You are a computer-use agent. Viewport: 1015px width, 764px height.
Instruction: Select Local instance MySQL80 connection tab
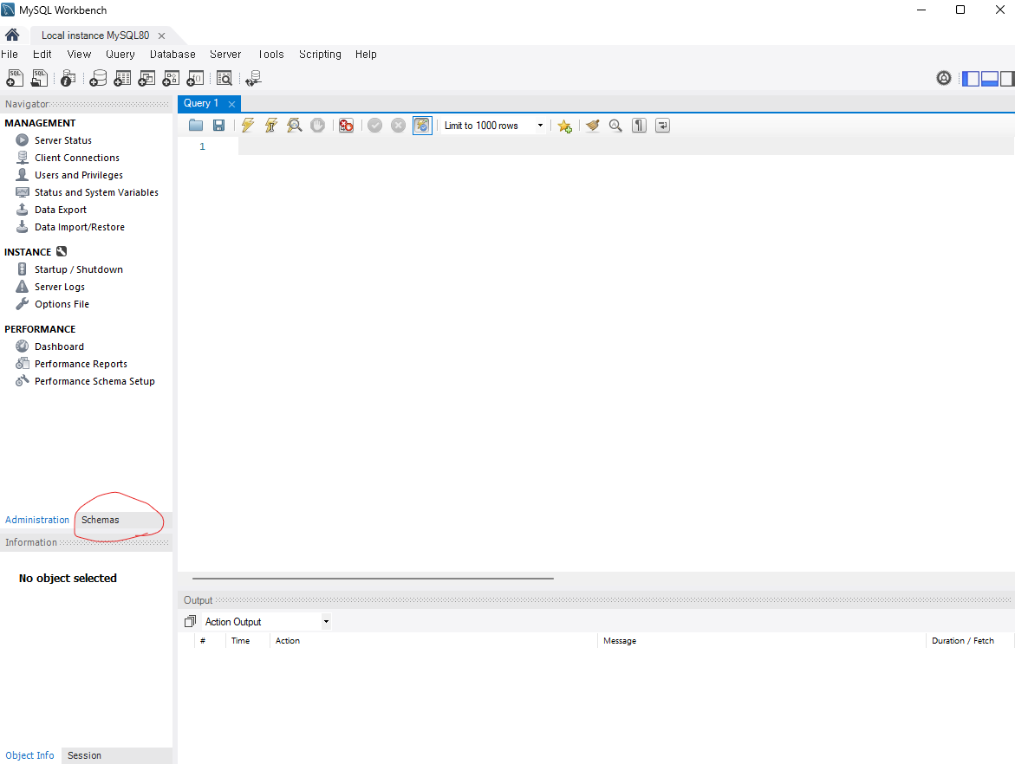pyautogui.click(x=95, y=36)
